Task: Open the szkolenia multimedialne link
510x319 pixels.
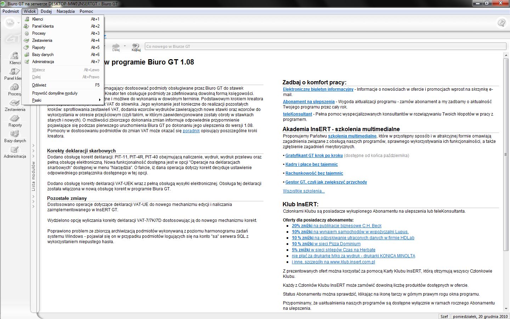Action: tap(352, 136)
